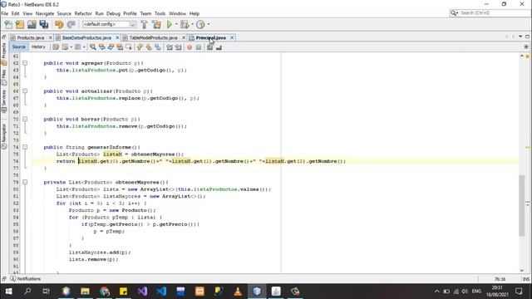Screen dimensions: 532x299
Task: Switch editor to History view
Action: 38,47
